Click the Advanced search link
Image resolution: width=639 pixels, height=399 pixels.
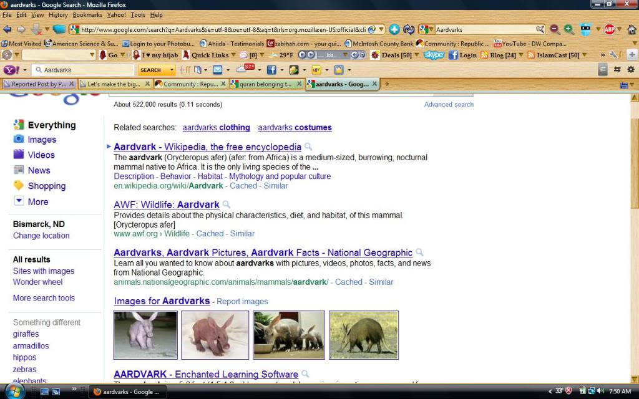tap(449, 105)
